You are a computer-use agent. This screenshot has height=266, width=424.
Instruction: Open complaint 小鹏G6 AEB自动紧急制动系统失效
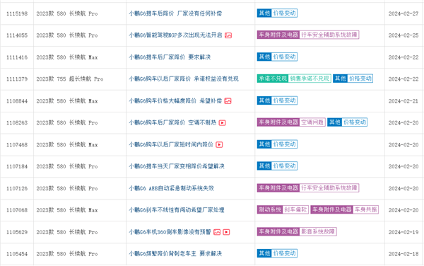(171, 188)
